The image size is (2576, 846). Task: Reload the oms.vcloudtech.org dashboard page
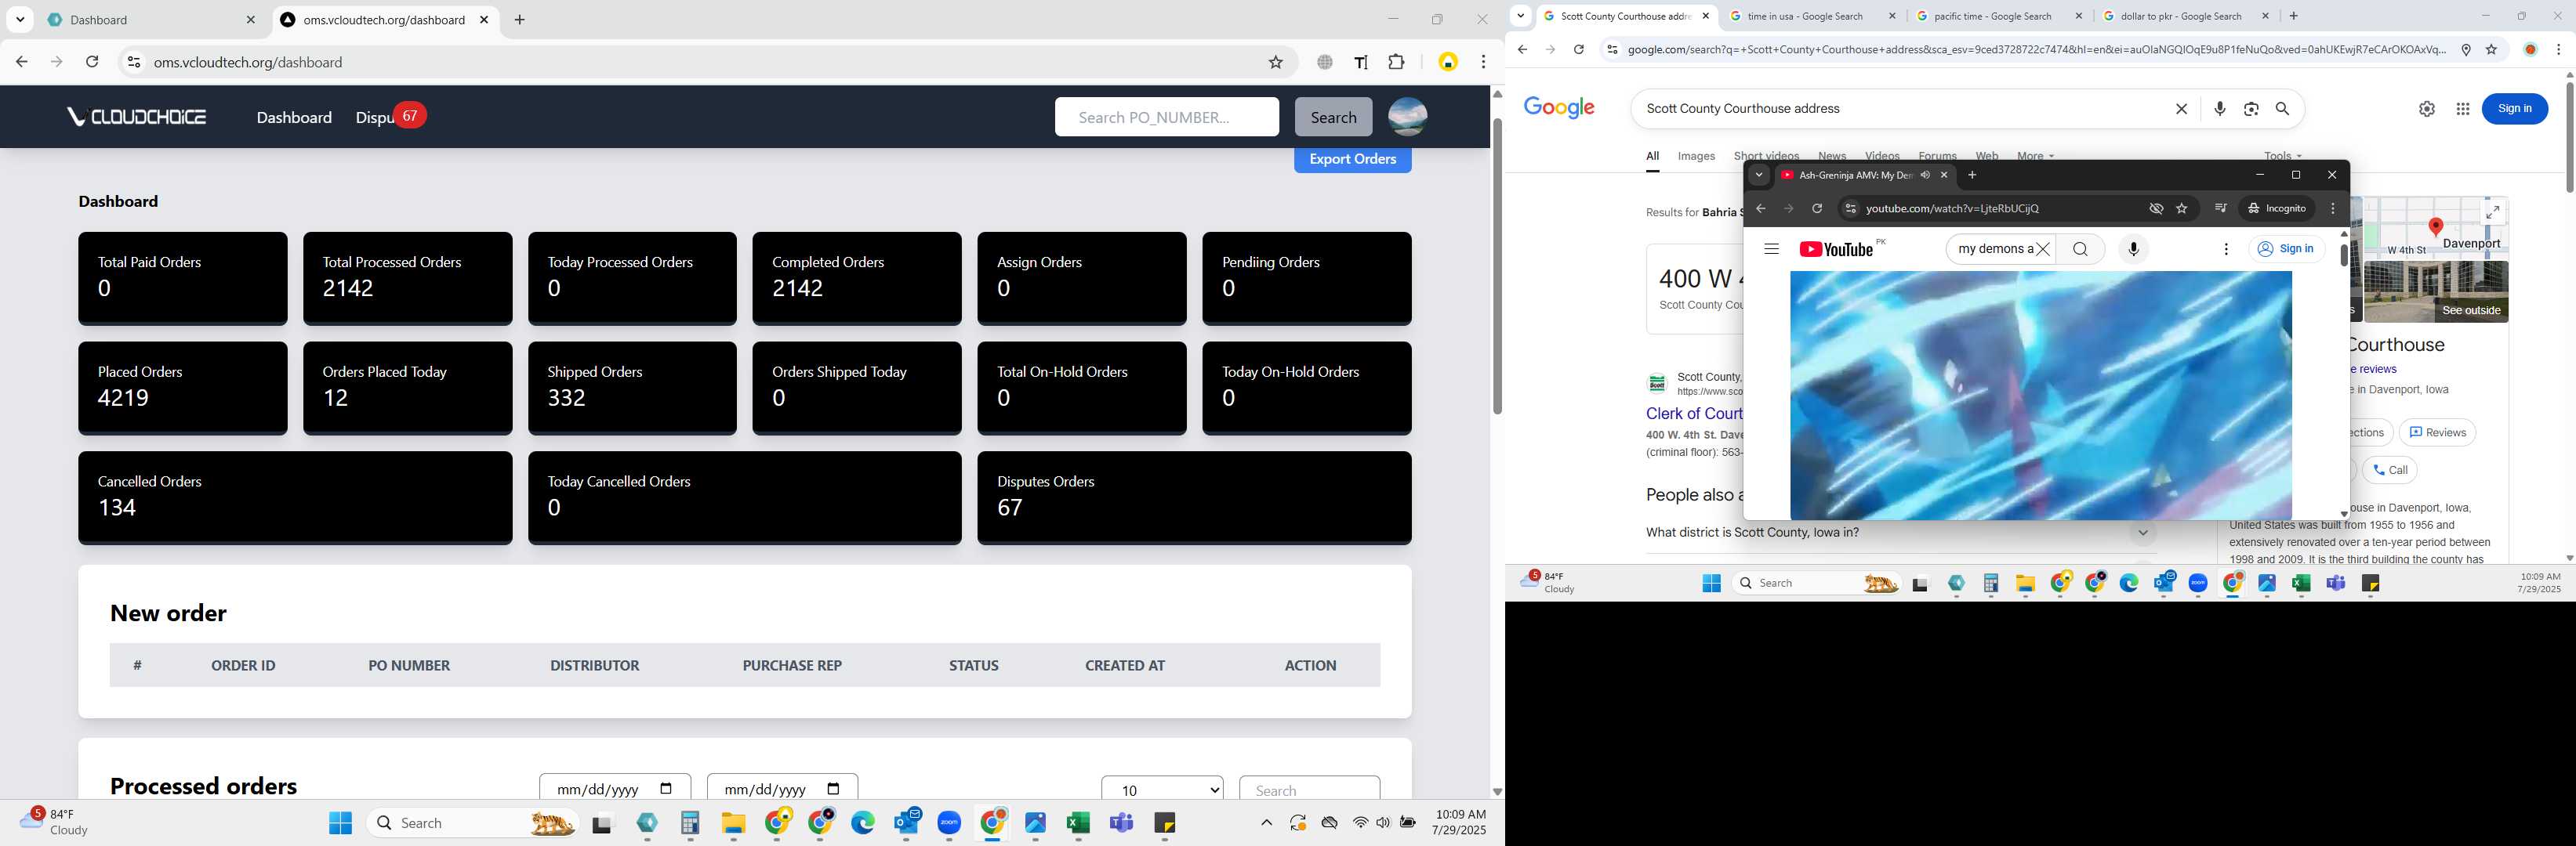[92, 62]
